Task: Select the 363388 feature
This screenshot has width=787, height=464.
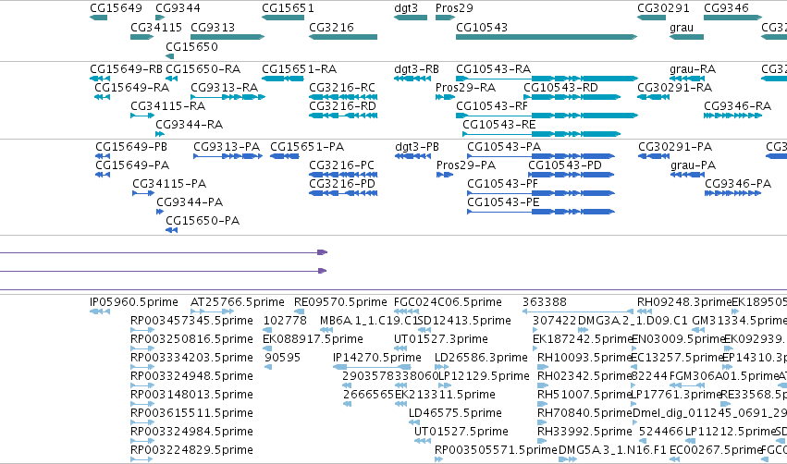Action: (578, 311)
